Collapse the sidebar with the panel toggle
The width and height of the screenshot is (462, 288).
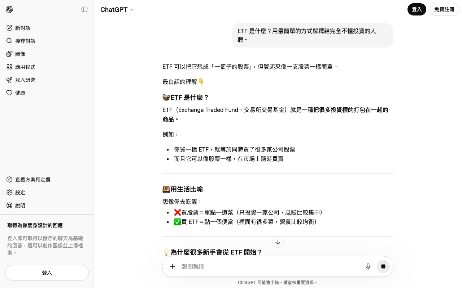(84, 9)
